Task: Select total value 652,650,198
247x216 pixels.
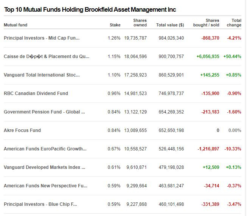Action: (x=171, y=130)
